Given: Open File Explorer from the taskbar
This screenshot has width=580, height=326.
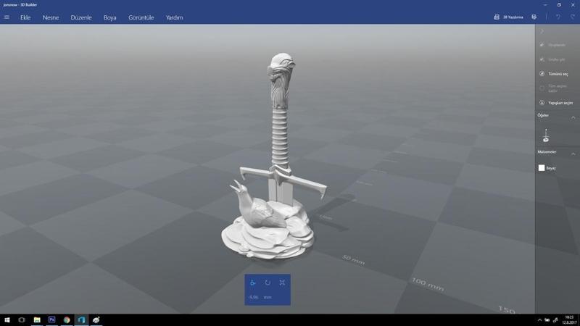Looking at the screenshot, I should coord(37,320).
